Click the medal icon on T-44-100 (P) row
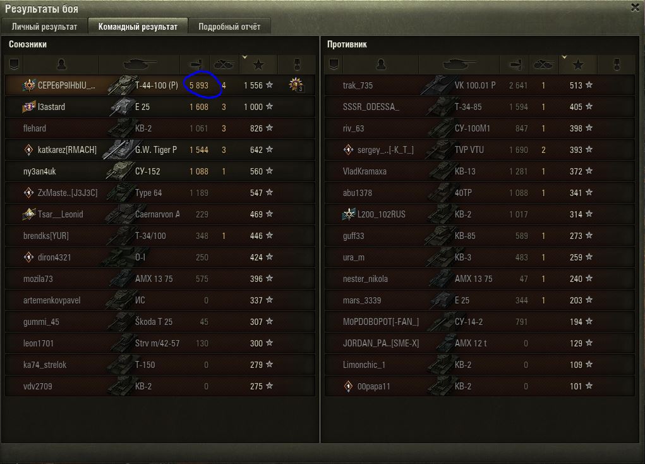Screen dimensions: 645x464 296,85
